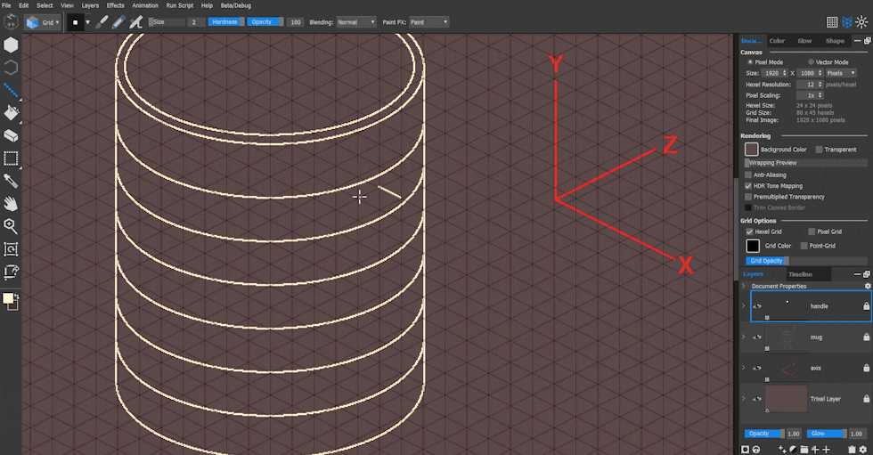
Task: Enable the Anti-Aliasing checkbox
Action: click(x=748, y=175)
